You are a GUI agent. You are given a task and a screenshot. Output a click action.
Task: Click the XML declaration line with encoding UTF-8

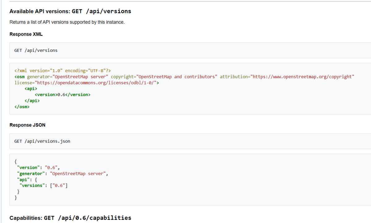pos(63,71)
